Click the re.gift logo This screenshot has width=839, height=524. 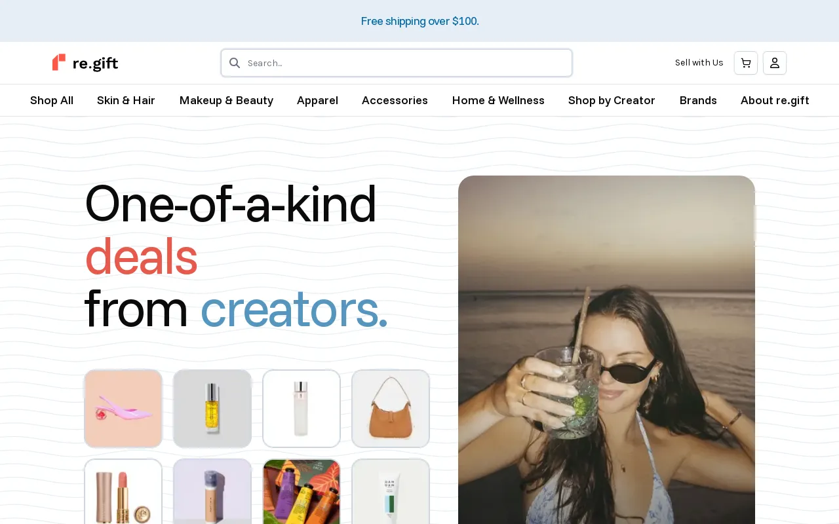tap(85, 63)
